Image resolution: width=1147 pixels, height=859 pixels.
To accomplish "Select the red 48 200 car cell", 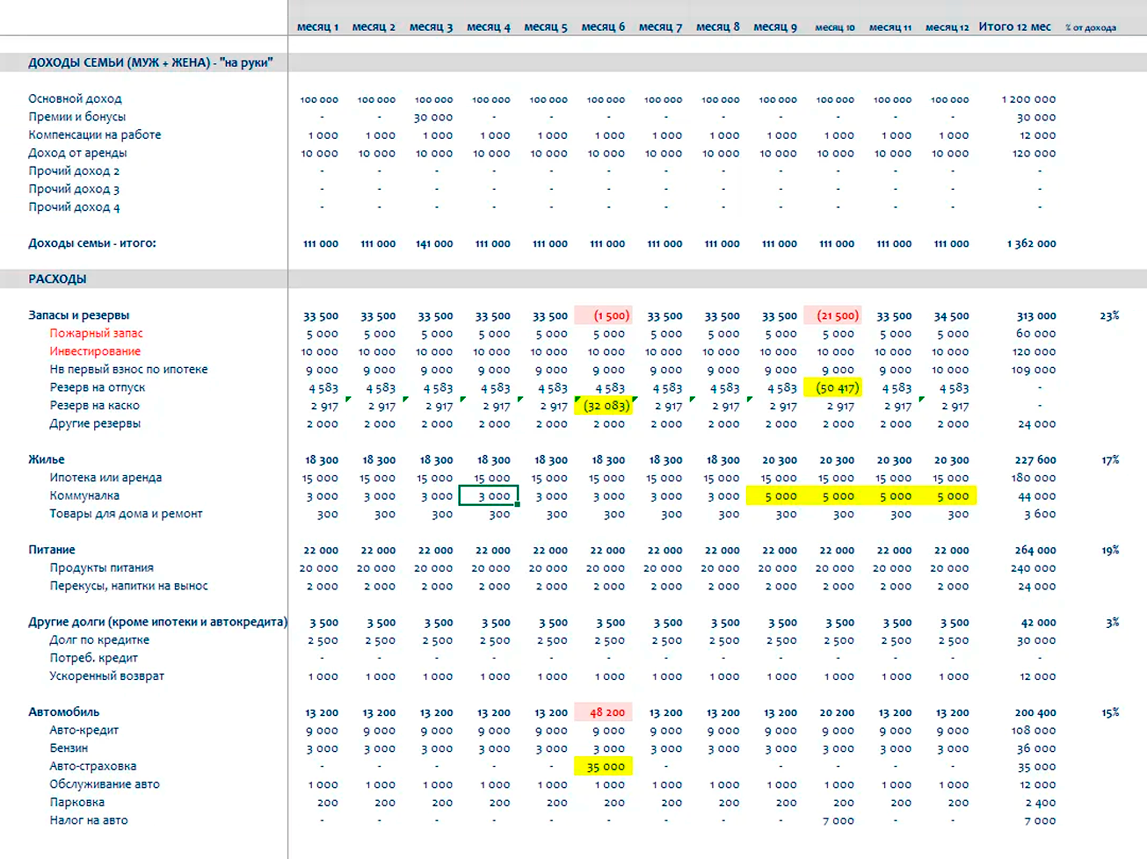I will click(x=604, y=713).
